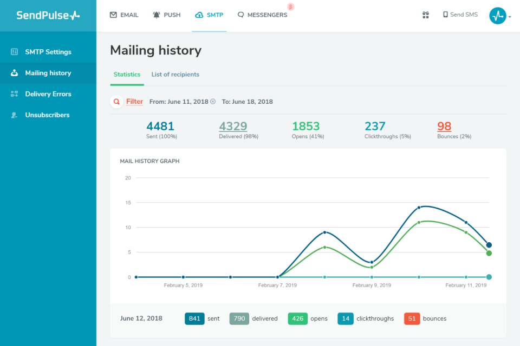This screenshot has width=520, height=346.
Task: Switch to the List of recipients tab
Action: point(175,74)
